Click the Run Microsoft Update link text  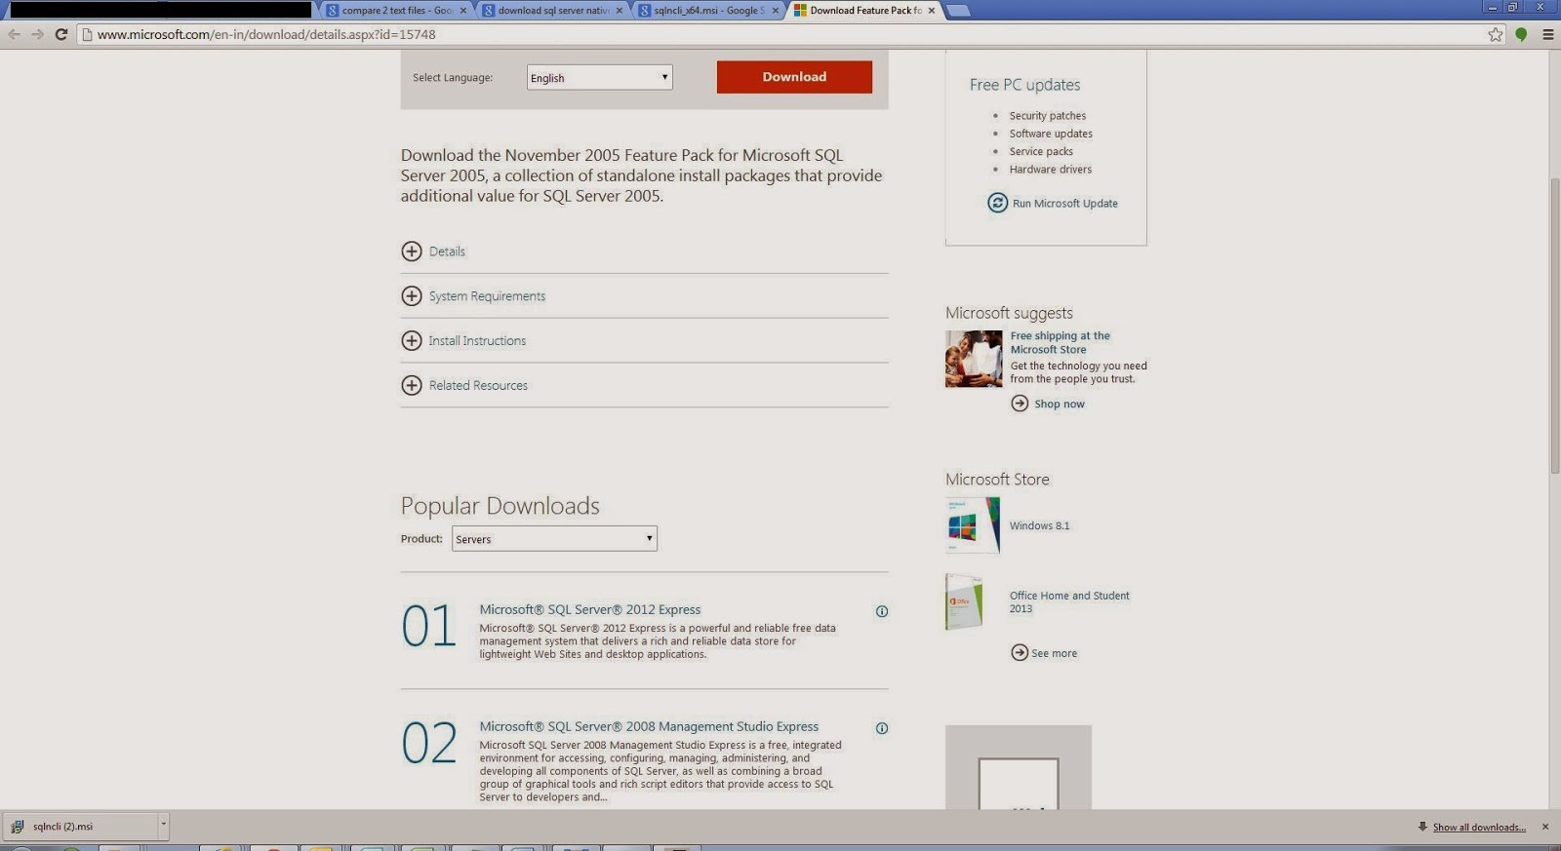tap(1065, 204)
